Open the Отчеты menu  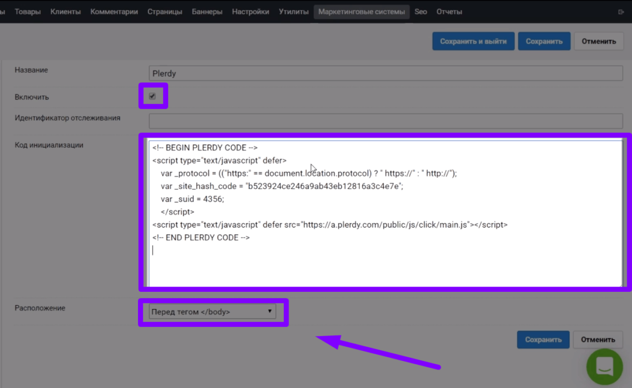[x=449, y=12]
